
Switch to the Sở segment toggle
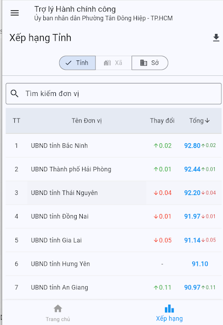pyautogui.click(x=150, y=63)
